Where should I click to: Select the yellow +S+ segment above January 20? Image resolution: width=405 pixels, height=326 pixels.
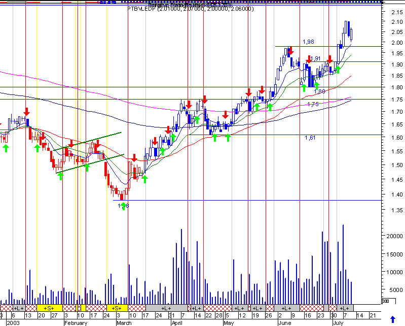point(49,308)
